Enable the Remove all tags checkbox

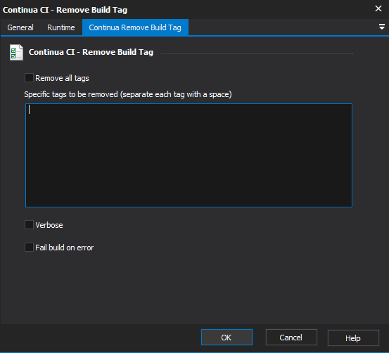29,77
